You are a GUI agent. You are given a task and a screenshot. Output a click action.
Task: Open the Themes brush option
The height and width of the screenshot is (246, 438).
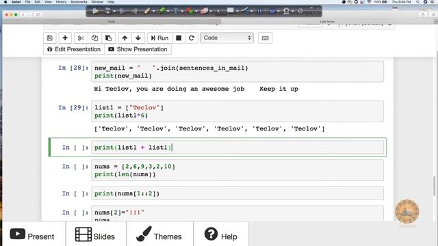click(x=159, y=234)
